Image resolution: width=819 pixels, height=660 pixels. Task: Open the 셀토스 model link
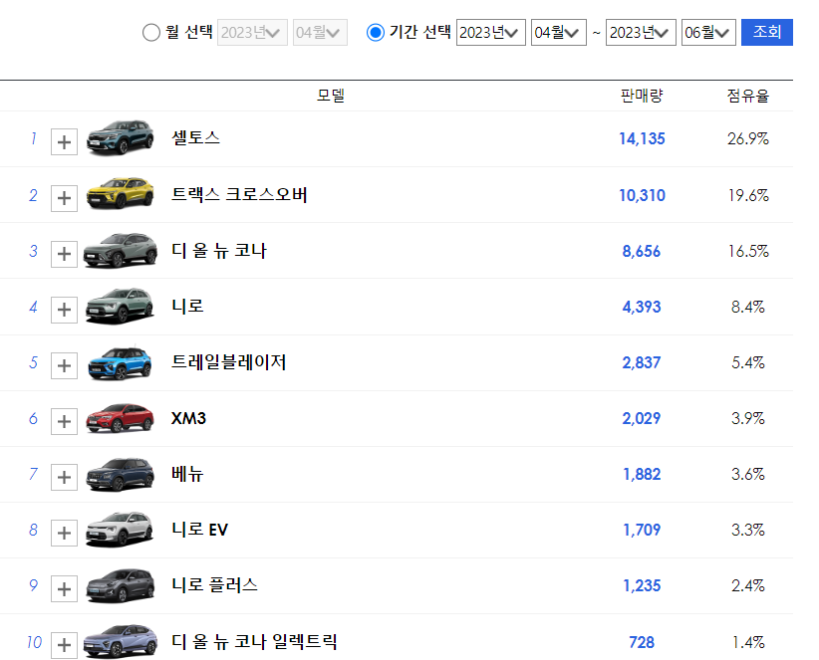point(196,137)
